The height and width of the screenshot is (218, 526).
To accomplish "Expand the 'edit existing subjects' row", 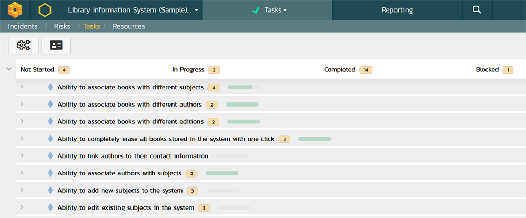I will 22,207.
